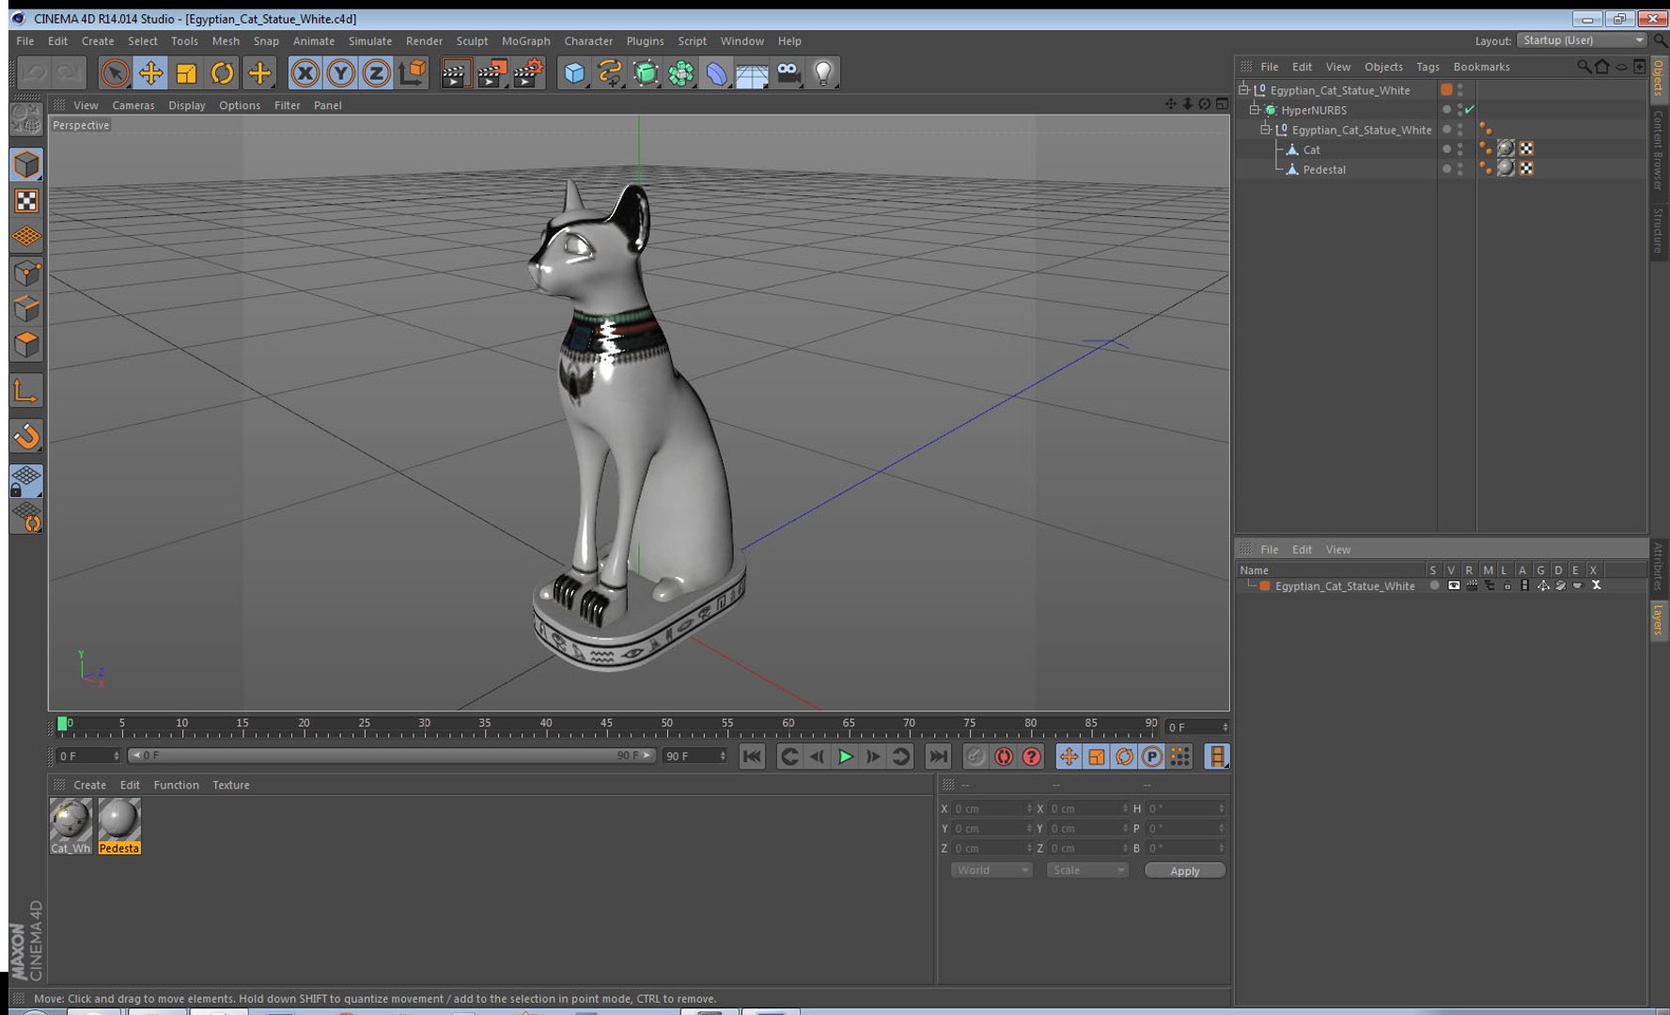Image resolution: width=1670 pixels, height=1015 pixels.
Task: Toggle Z-axis lock
Action: 376,72
